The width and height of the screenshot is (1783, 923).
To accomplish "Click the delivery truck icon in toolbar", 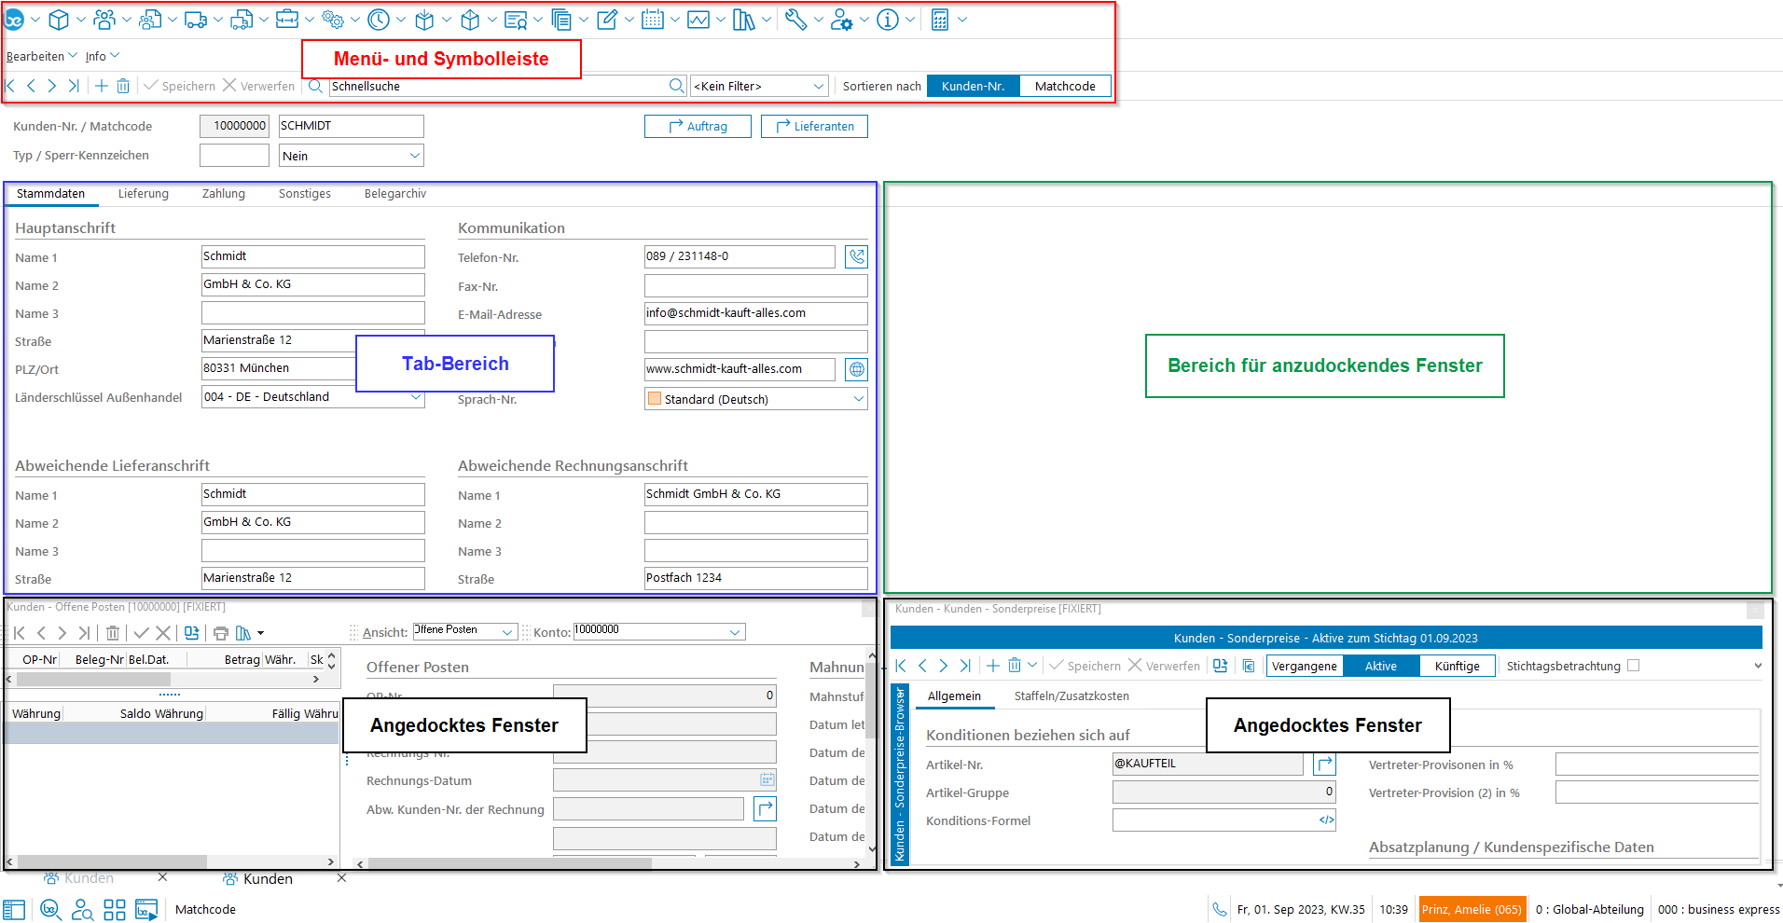I will coord(196,20).
